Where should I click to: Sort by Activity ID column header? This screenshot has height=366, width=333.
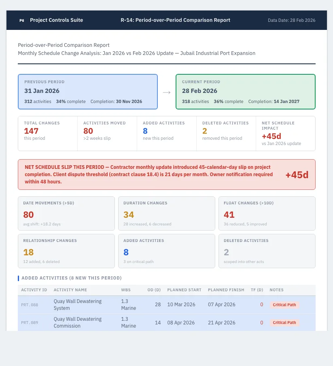[34, 290]
